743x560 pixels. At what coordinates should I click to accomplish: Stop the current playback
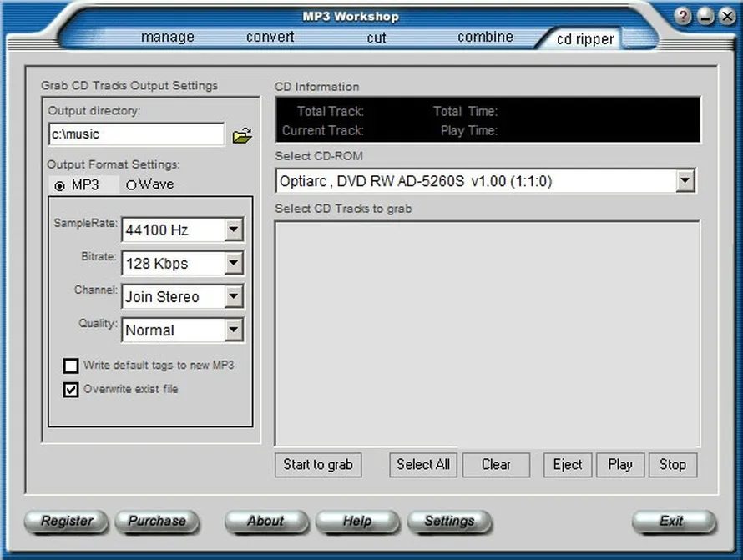[x=673, y=465]
